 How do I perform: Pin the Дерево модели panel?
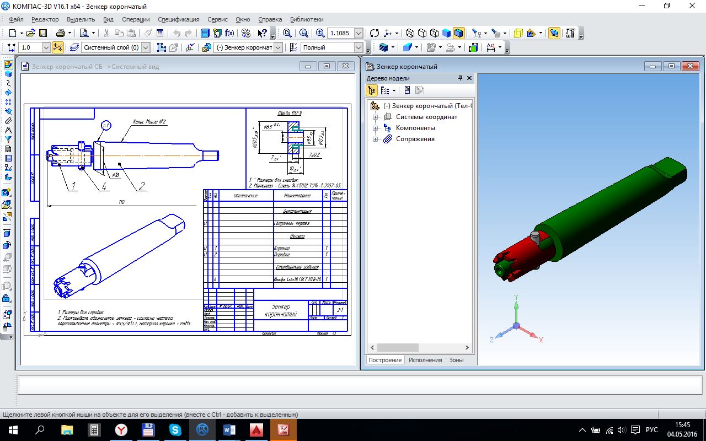coord(461,78)
